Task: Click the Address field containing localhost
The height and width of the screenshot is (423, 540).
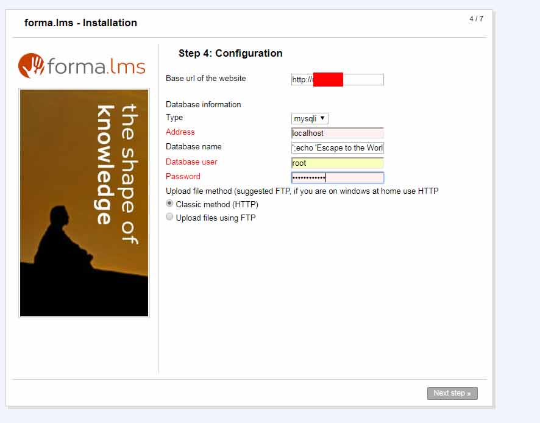Action: (x=337, y=133)
